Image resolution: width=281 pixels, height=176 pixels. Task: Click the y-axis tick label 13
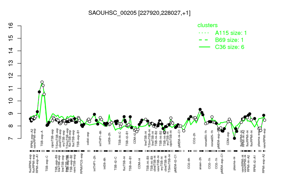11,64
